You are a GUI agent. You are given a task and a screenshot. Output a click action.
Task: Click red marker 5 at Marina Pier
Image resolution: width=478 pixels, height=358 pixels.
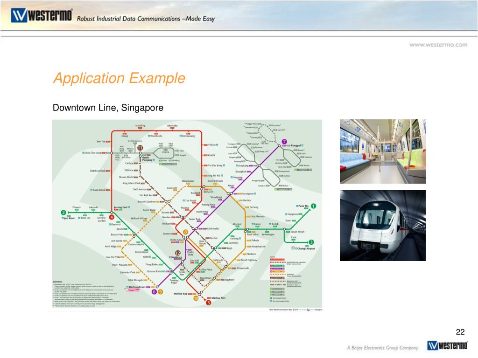point(209,303)
